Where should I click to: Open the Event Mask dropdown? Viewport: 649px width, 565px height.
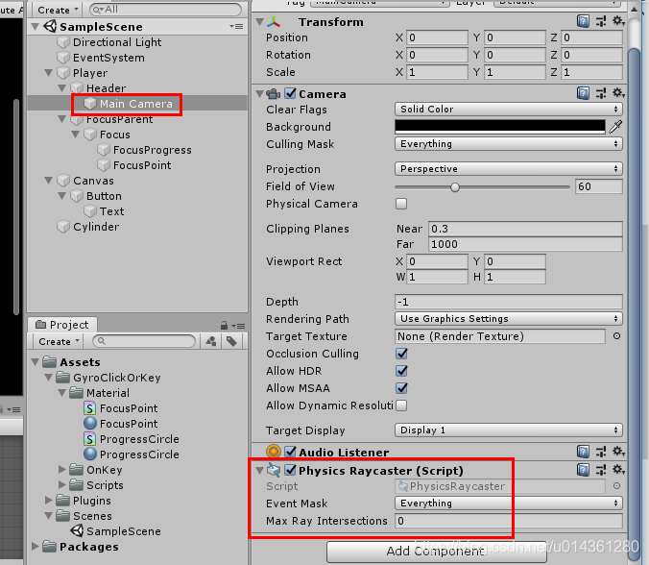click(x=508, y=503)
